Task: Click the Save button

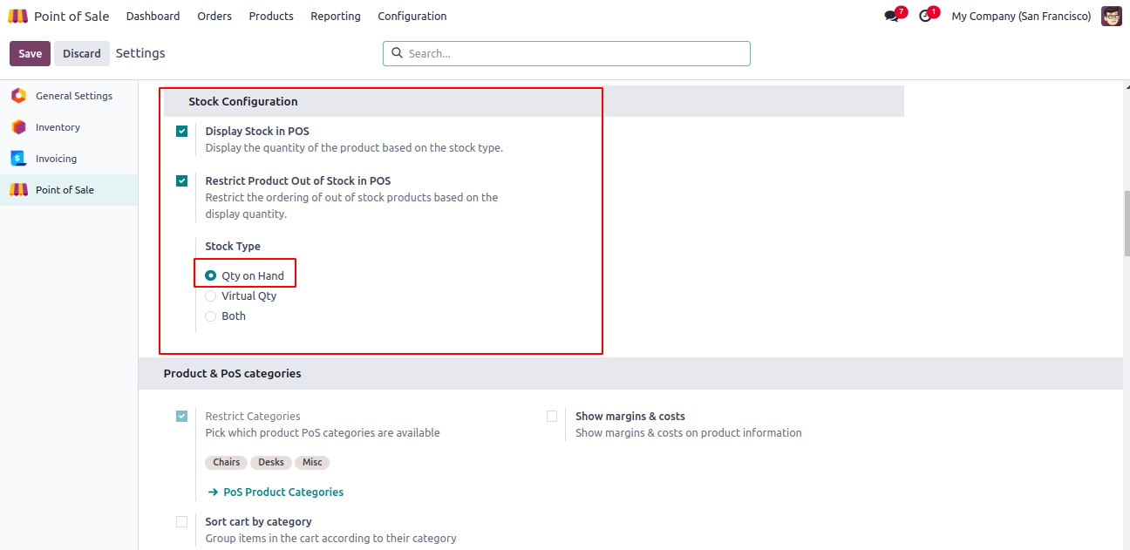Action: coord(30,53)
